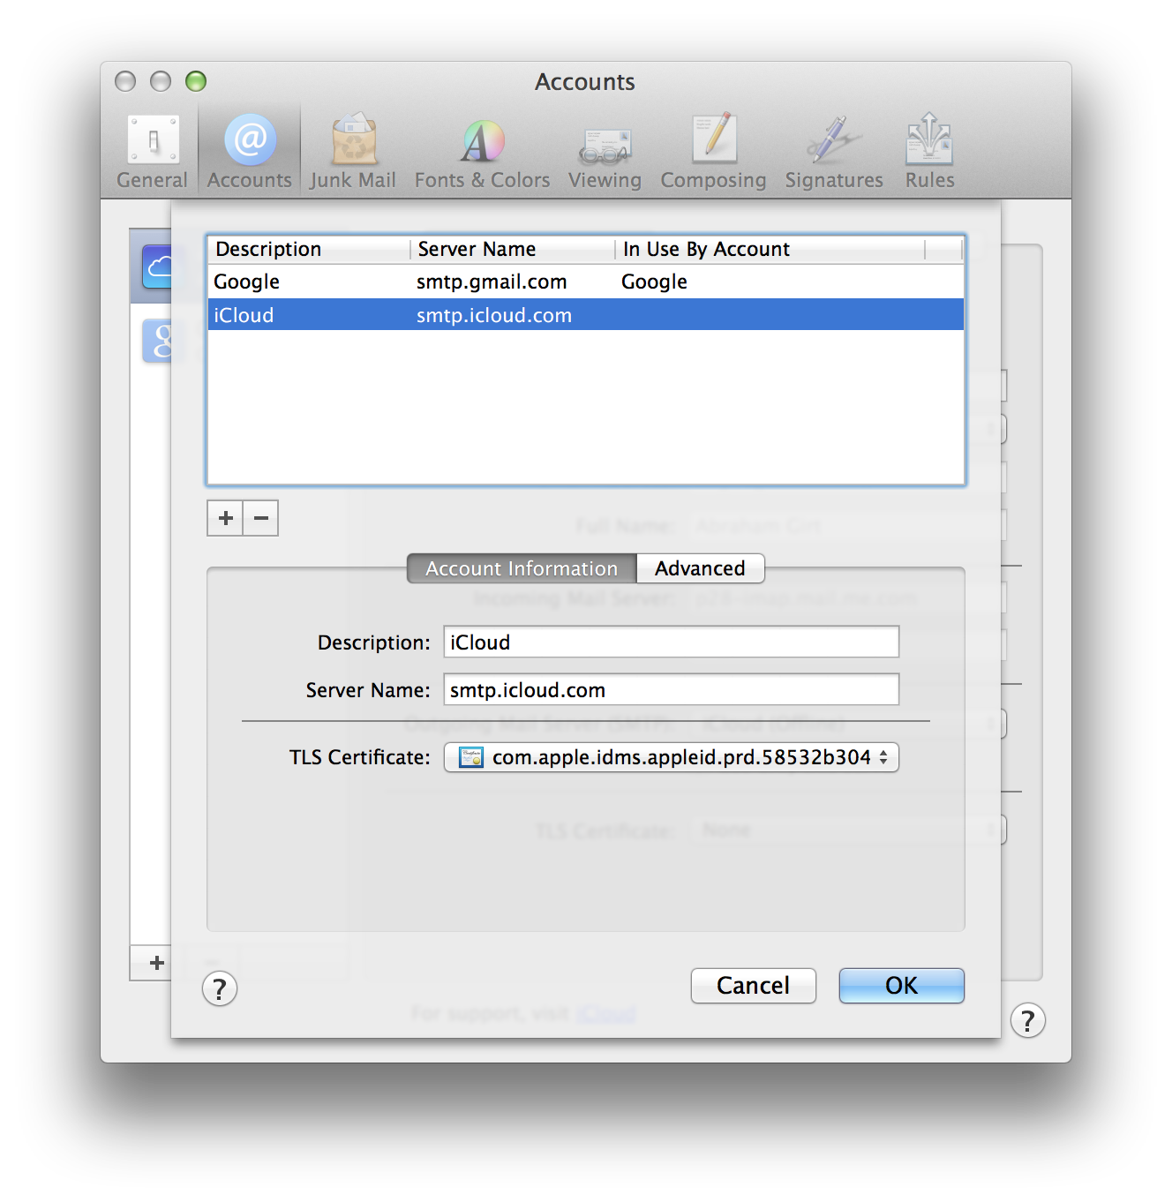Confirm the server settings with OK
The width and height of the screenshot is (1172, 1202).
[902, 986]
